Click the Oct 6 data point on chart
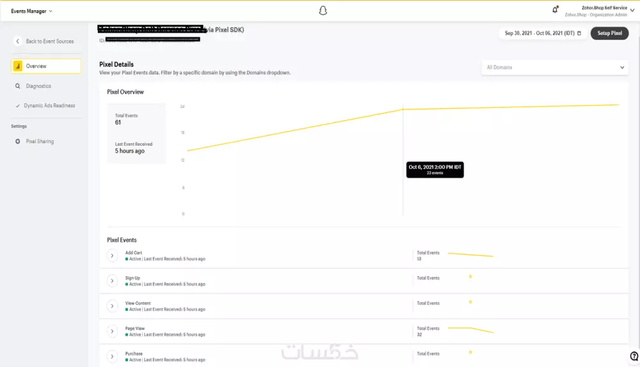 [x=403, y=109]
